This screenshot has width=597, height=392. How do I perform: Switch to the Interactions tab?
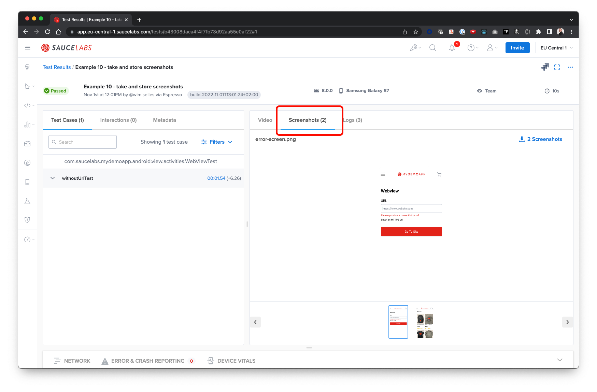pos(118,120)
